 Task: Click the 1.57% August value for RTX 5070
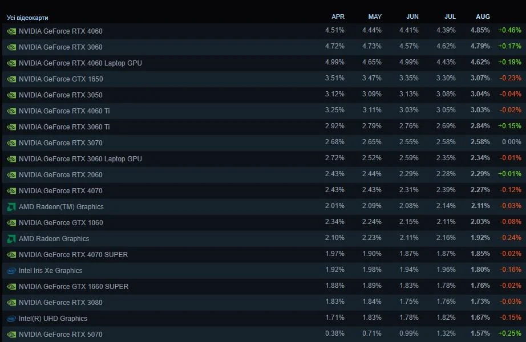(x=480, y=333)
